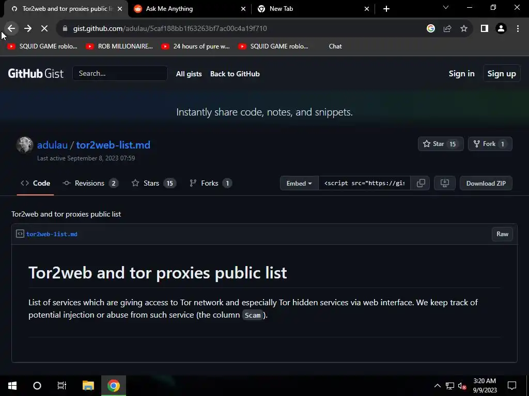
Task: Open the Stars tab
Action: click(154, 183)
